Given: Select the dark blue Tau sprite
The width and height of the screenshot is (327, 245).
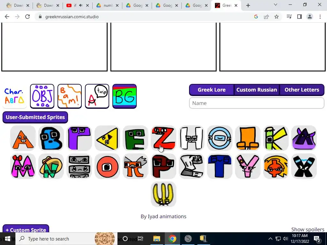Looking at the screenshot, I should point(220,166).
